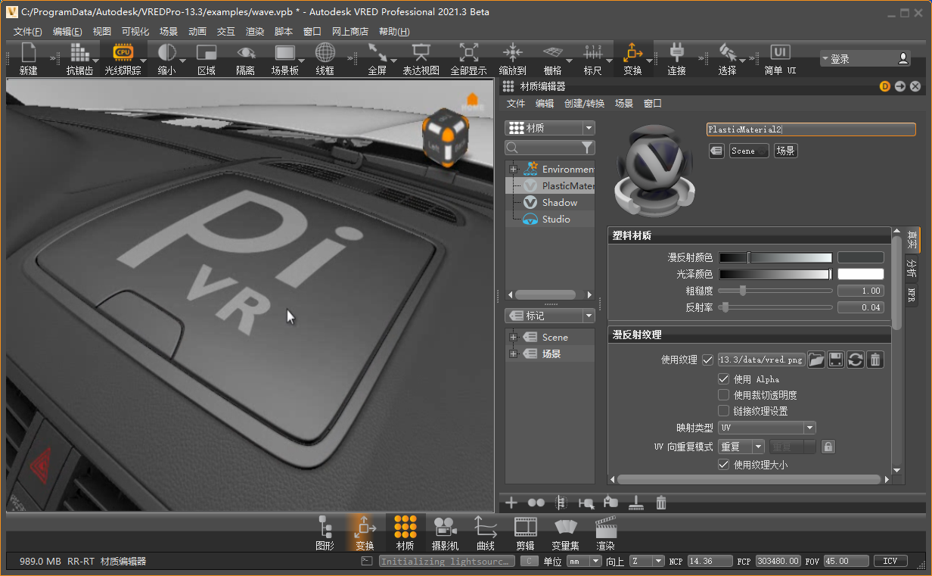Click the 缩放到 zoom-to icon
This screenshot has height=576, width=932.
click(512, 53)
